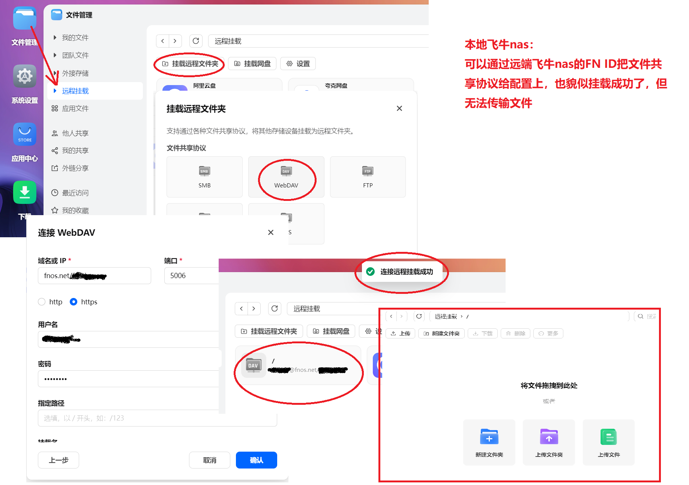
Task: Focus the 密码 input field
Action: click(x=128, y=379)
